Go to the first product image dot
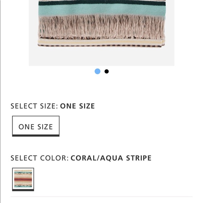 [97, 71]
